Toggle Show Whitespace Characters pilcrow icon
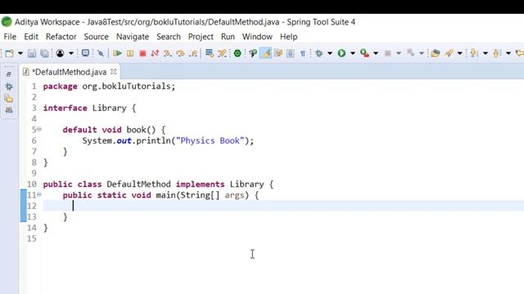The width and height of the screenshot is (524, 294). 303,53
